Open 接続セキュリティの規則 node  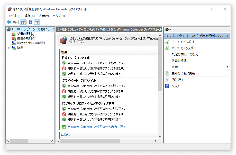coord(31,43)
